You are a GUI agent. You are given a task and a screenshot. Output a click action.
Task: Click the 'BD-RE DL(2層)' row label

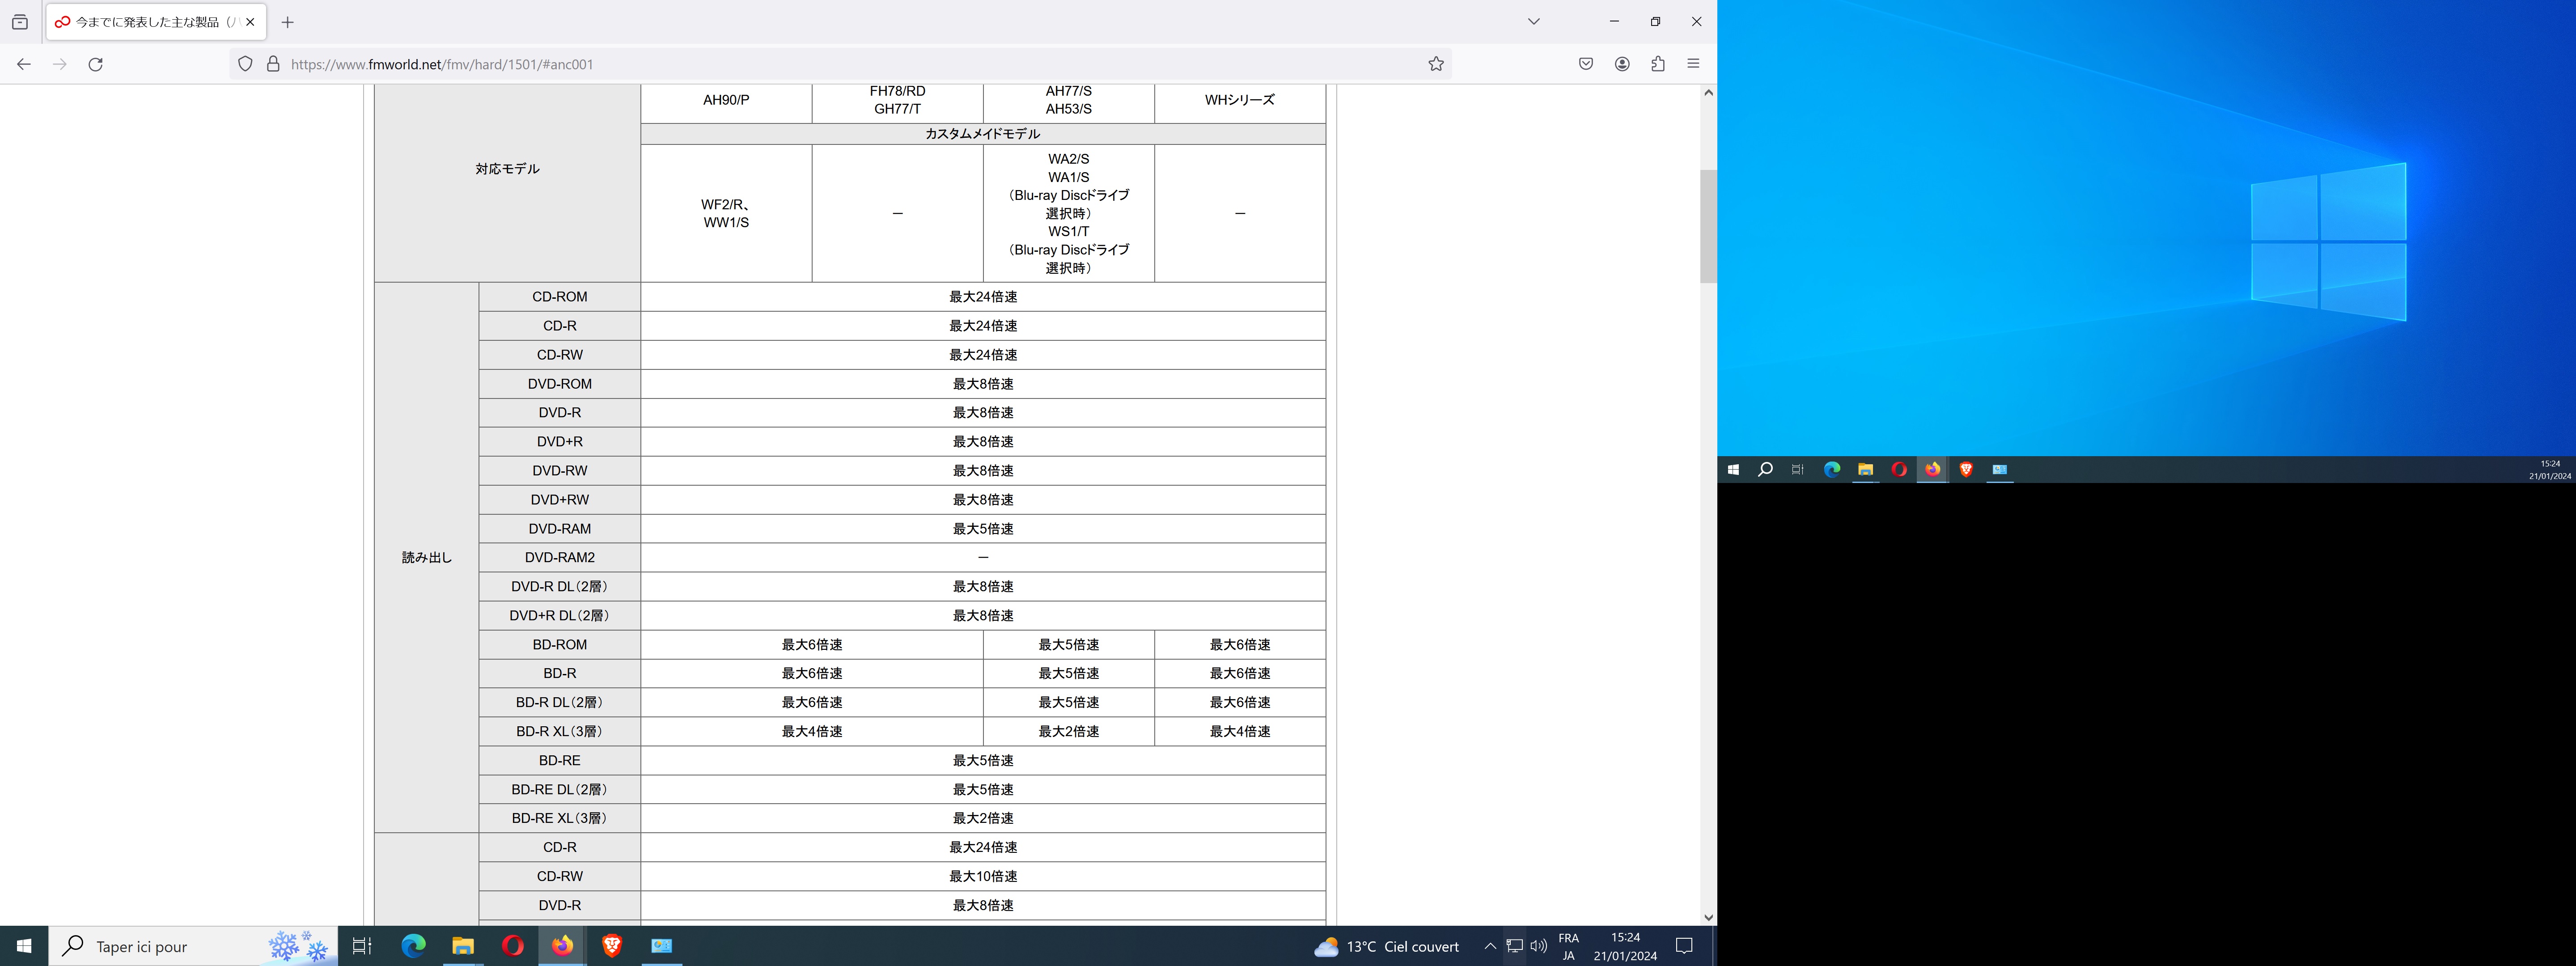tap(560, 790)
